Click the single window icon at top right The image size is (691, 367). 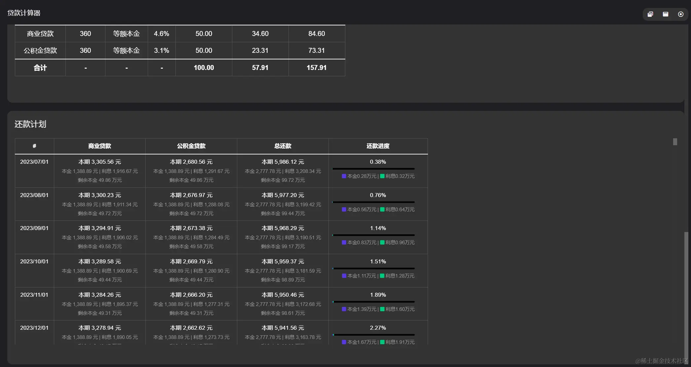(x=665, y=14)
